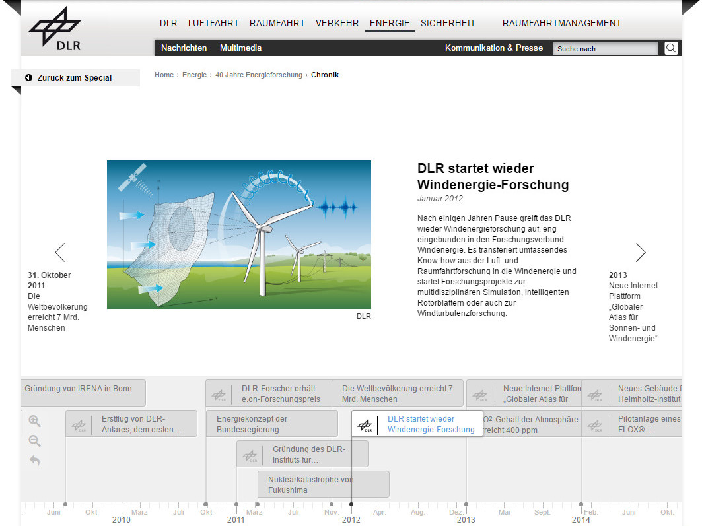
Task: Open 'Die Weltbevölkerung erreicht 7 Mrd.' timeline card
Action: click(397, 393)
